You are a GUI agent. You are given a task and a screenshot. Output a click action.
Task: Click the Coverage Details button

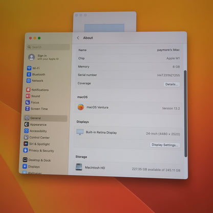pos(172,84)
